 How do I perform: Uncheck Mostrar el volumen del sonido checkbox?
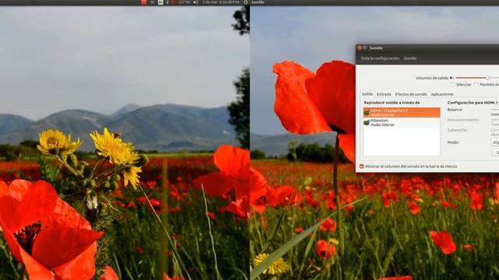pyautogui.click(x=362, y=166)
